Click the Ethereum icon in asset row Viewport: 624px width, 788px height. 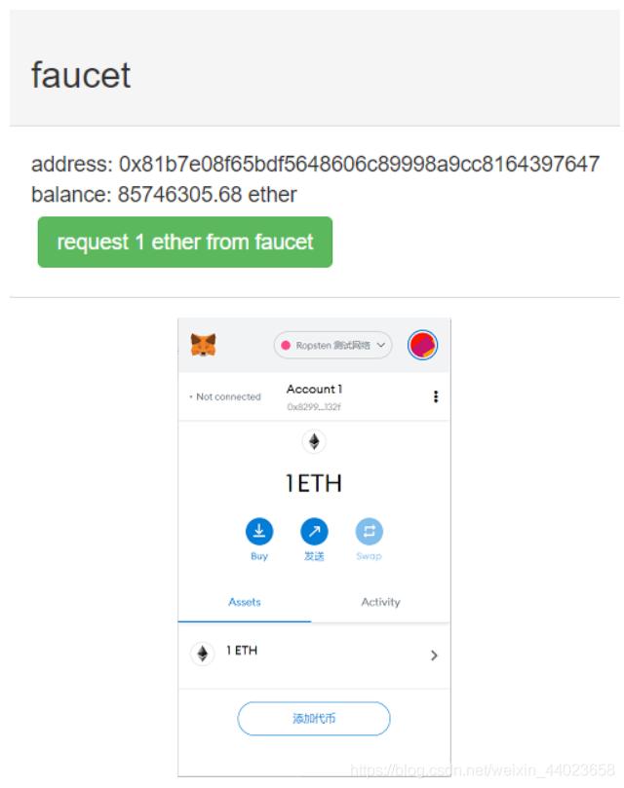pyautogui.click(x=202, y=654)
